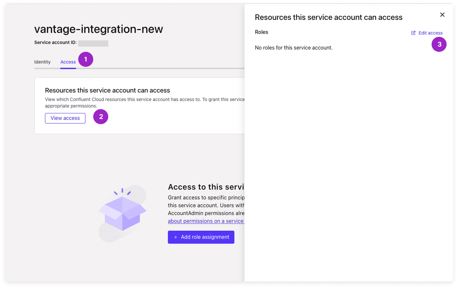The height and width of the screenshot is (288, 458).
Task: Open the about permissions on a service link
Action: (206, 221)
